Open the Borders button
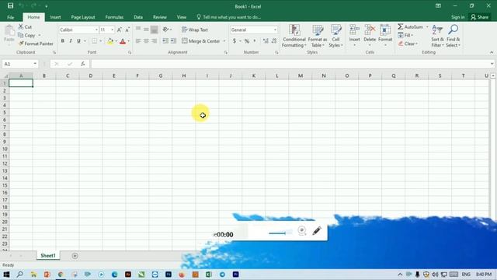This screenshot has height=280, width=497. [x=95, y=41]
